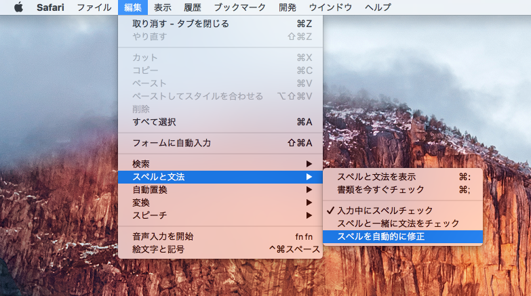Viewport: 531px width, 296px height.
Task: Choose 取り消す - タブを閉じる
Action: pos(220,24)
